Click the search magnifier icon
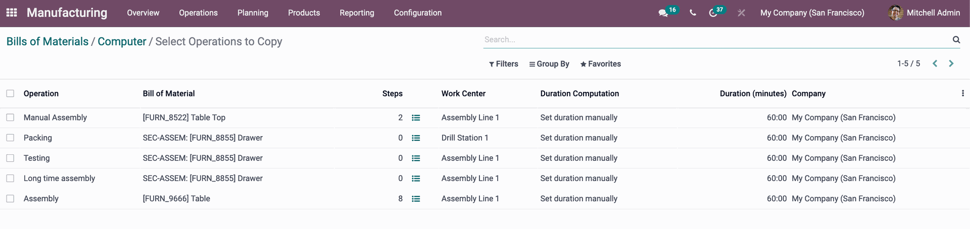970x229 pixels. [x=956, y=39]
